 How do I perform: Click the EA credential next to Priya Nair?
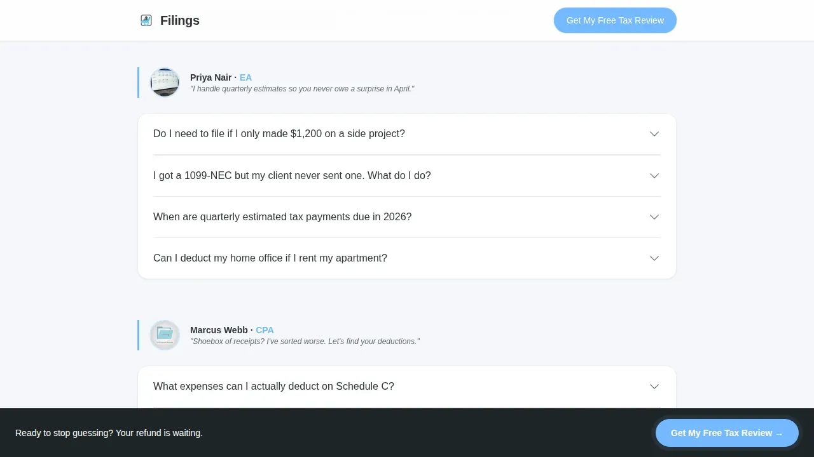pos(245,77)
